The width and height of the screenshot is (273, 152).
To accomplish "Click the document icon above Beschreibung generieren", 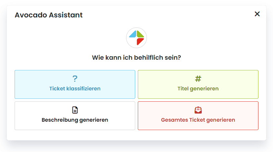I will point(75,110).
